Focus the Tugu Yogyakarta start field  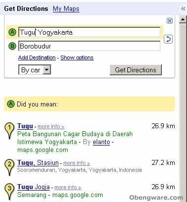[89, 32]
